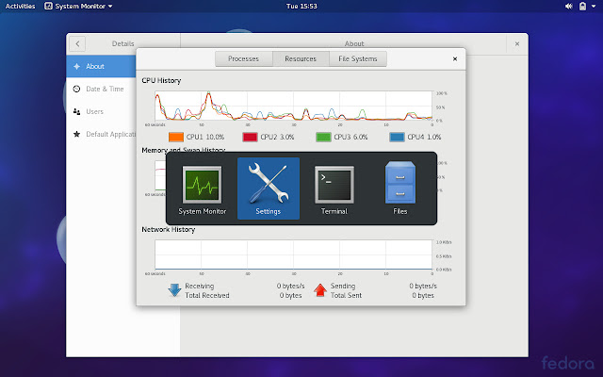
Task: Close the System Monitor window
Action: pos(455,58)
